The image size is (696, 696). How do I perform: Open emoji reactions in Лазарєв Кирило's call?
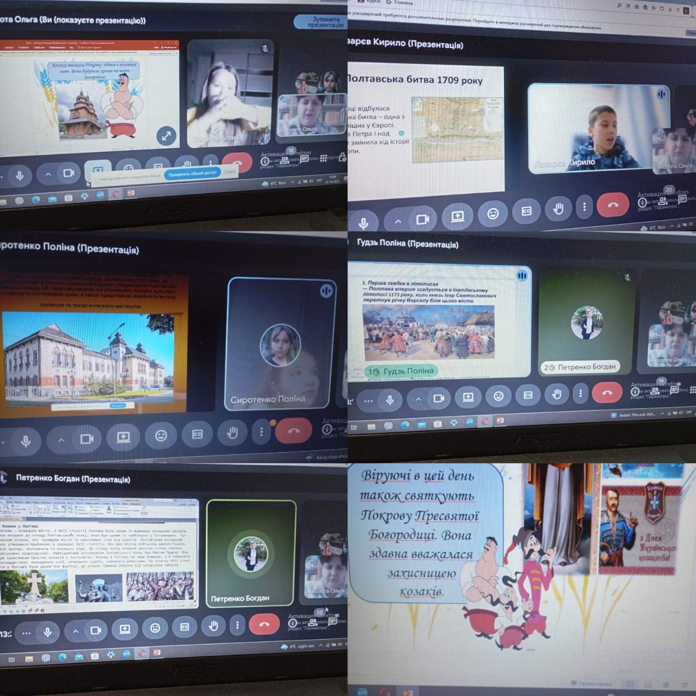tap(492, 214)
